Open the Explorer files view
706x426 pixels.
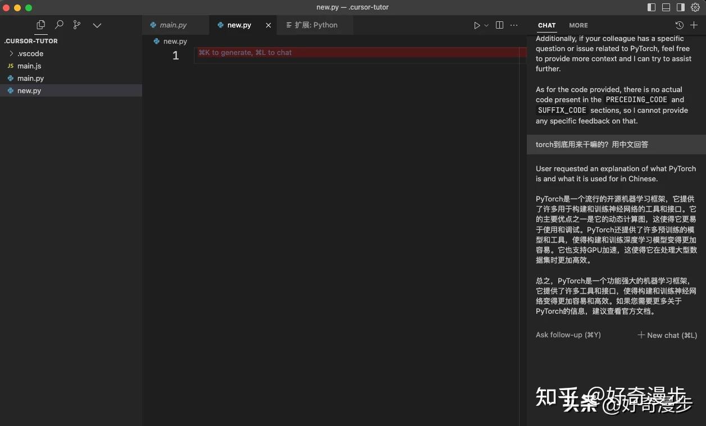(40, 25)
